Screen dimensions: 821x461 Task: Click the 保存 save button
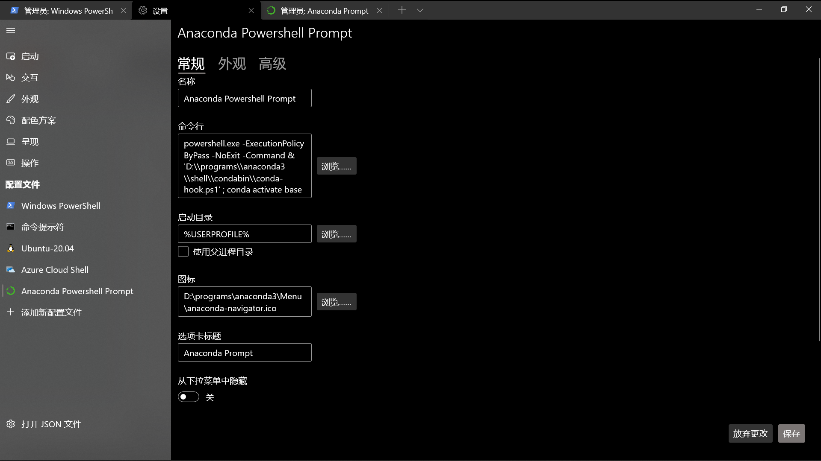pos(791,433)
